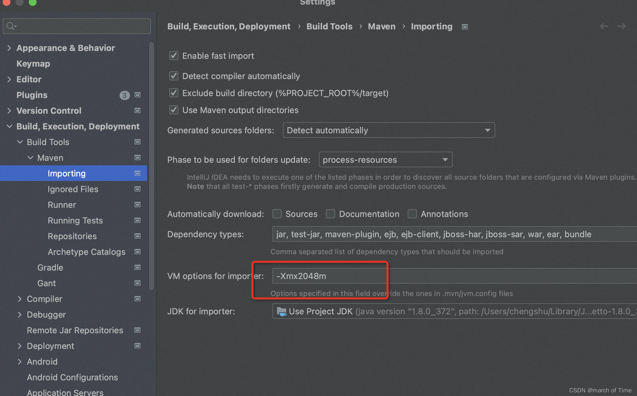Click Maven breadcrumb
637x396 pixels.
click(382, 26)
